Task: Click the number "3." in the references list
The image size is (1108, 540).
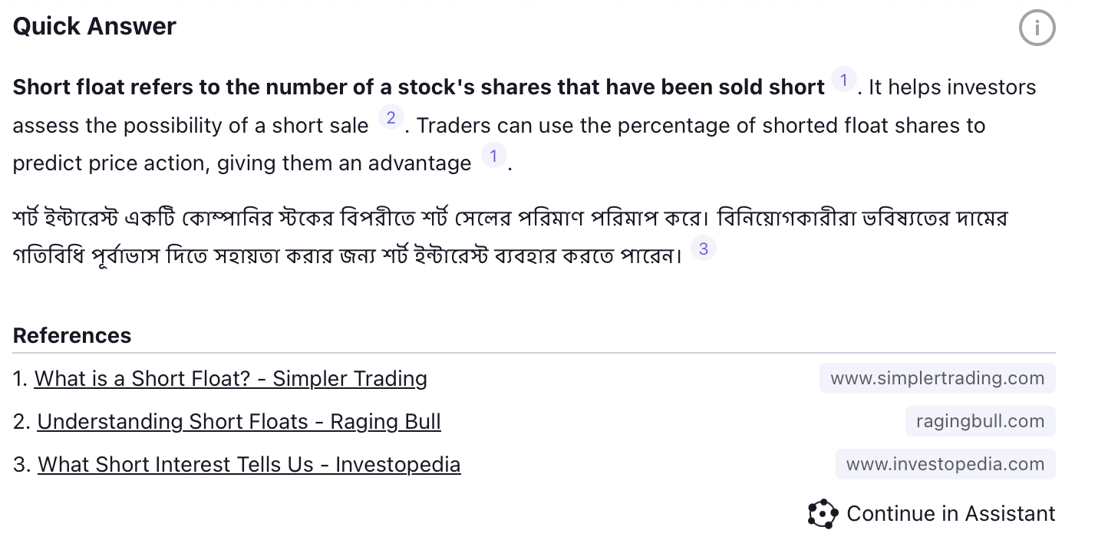Action: tap(23, 465)
